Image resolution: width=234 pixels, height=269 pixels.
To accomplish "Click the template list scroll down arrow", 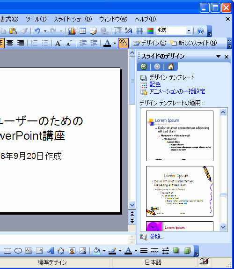I will point(223,227).
